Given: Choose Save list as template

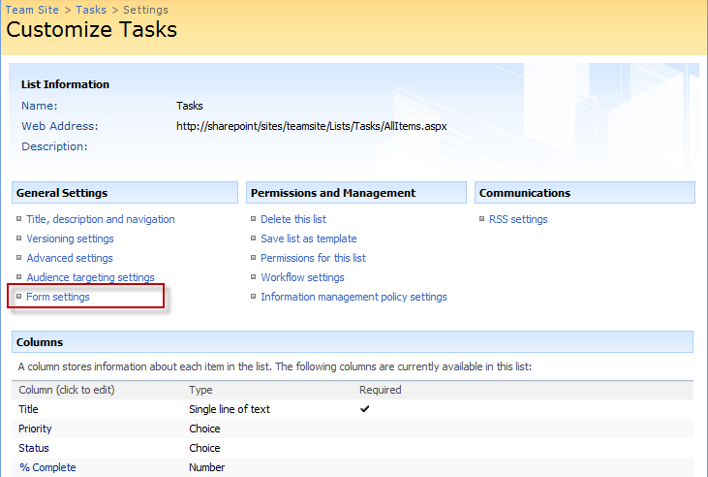Looking at the screenshot, I should [x=308, y=238].
